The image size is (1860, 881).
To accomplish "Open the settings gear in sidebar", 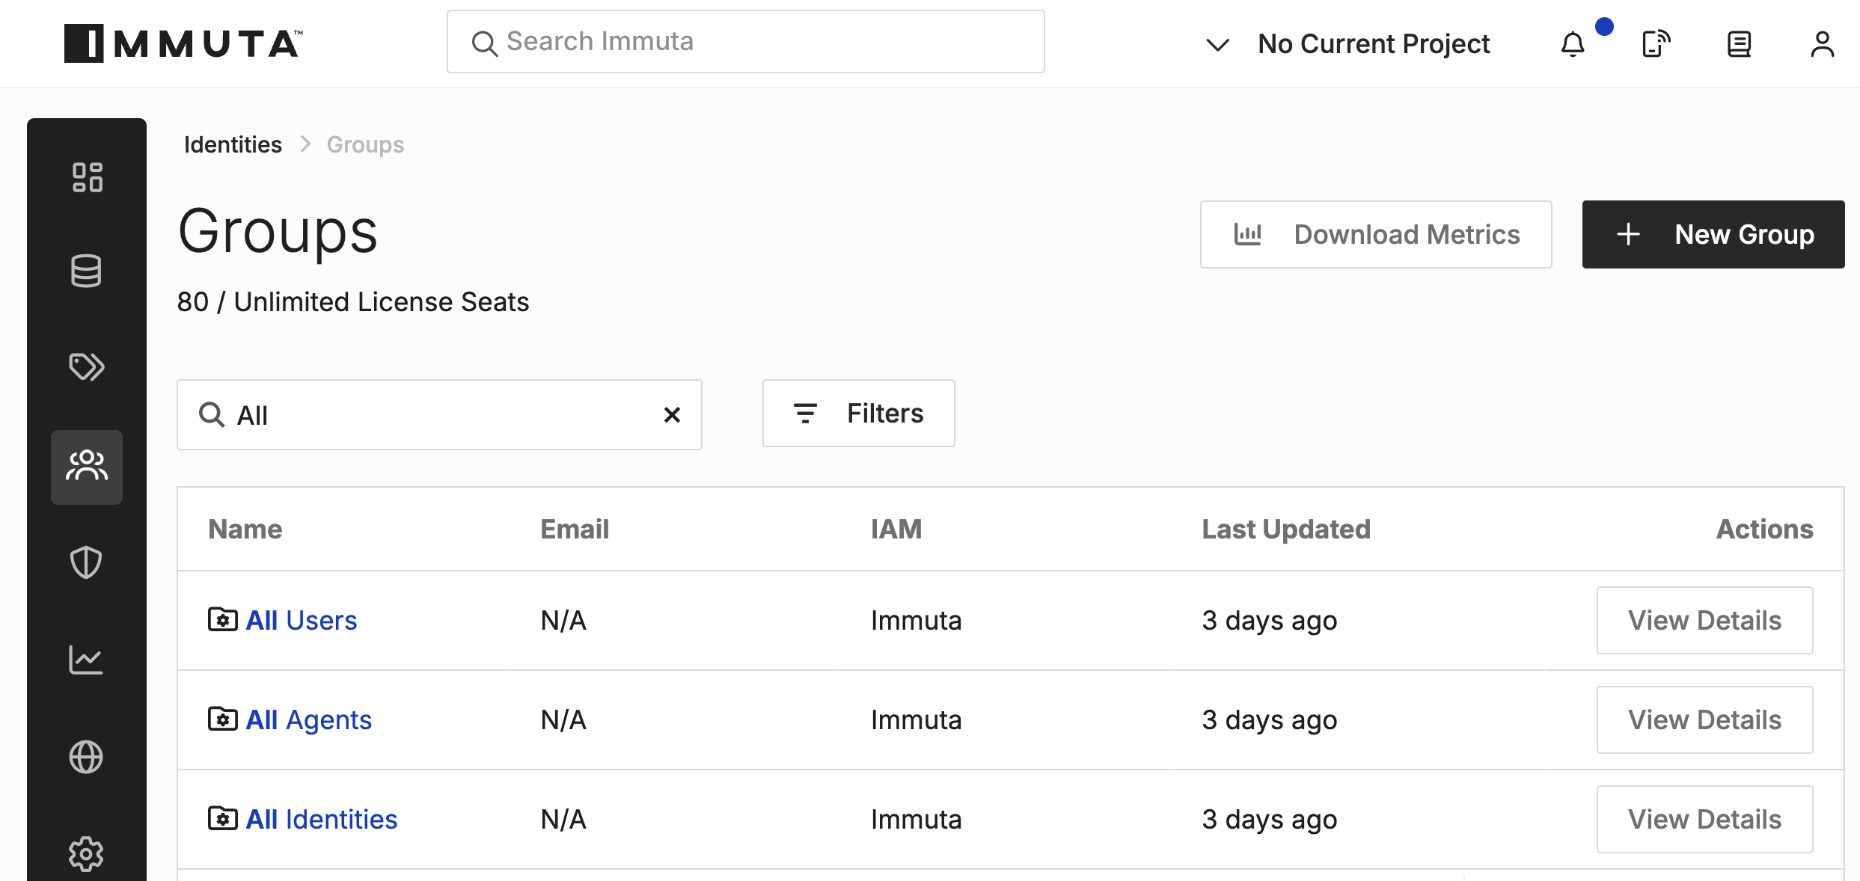I will pyautogui.click(x=87, y=854).
